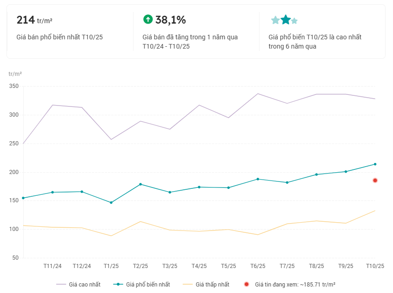Screen dimensions: 393x293
Task: Click the T1/25 teal data point
Action: pyautogui.click(x=111, y=203)
